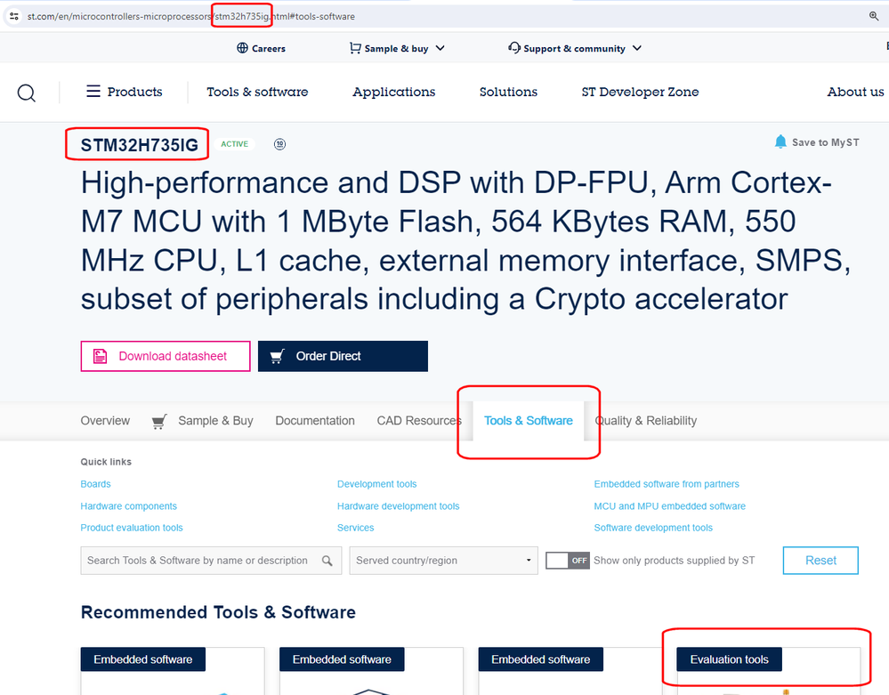Open the Services quick link
Viewport: 889px width, 695px height.
355,528
